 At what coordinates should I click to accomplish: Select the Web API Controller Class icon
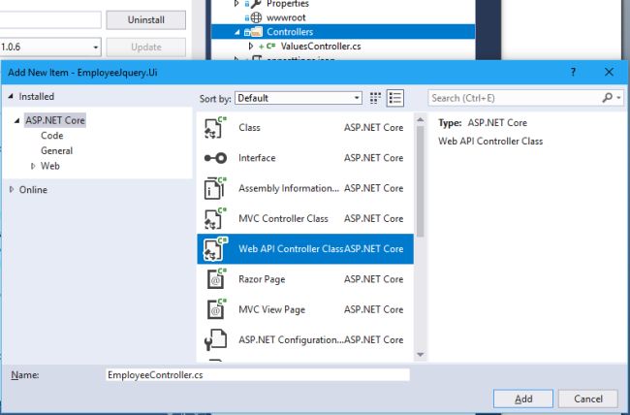(x=215, y=249)
